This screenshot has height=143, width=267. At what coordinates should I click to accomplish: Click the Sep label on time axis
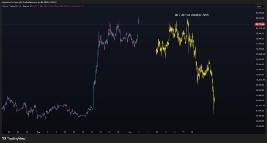click(x=130, y=132)
